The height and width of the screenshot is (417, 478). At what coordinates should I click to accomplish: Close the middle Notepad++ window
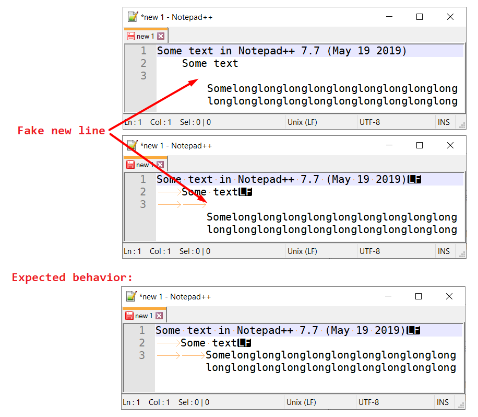click(x=450, y=145)
